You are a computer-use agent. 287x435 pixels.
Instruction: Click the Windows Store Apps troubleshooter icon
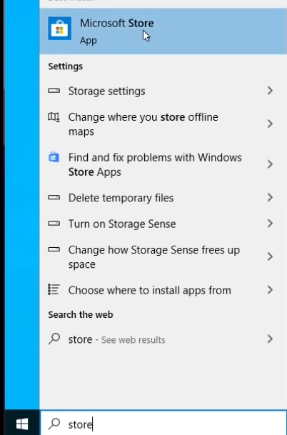[x=54, y=157]
